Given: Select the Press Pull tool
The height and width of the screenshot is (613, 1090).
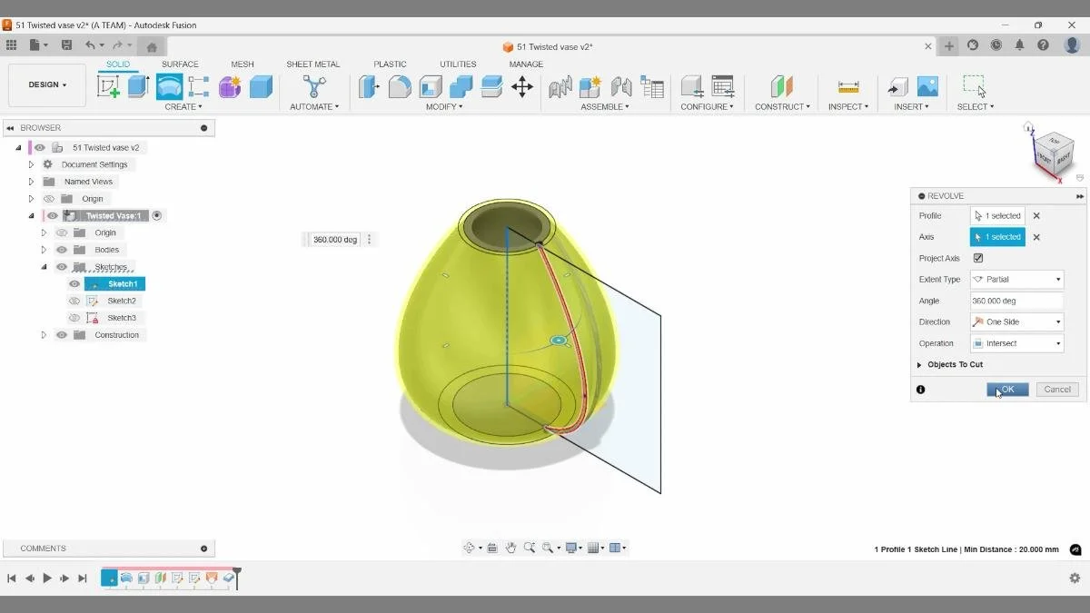Looking at the screenshot, I should click(369, 86).
